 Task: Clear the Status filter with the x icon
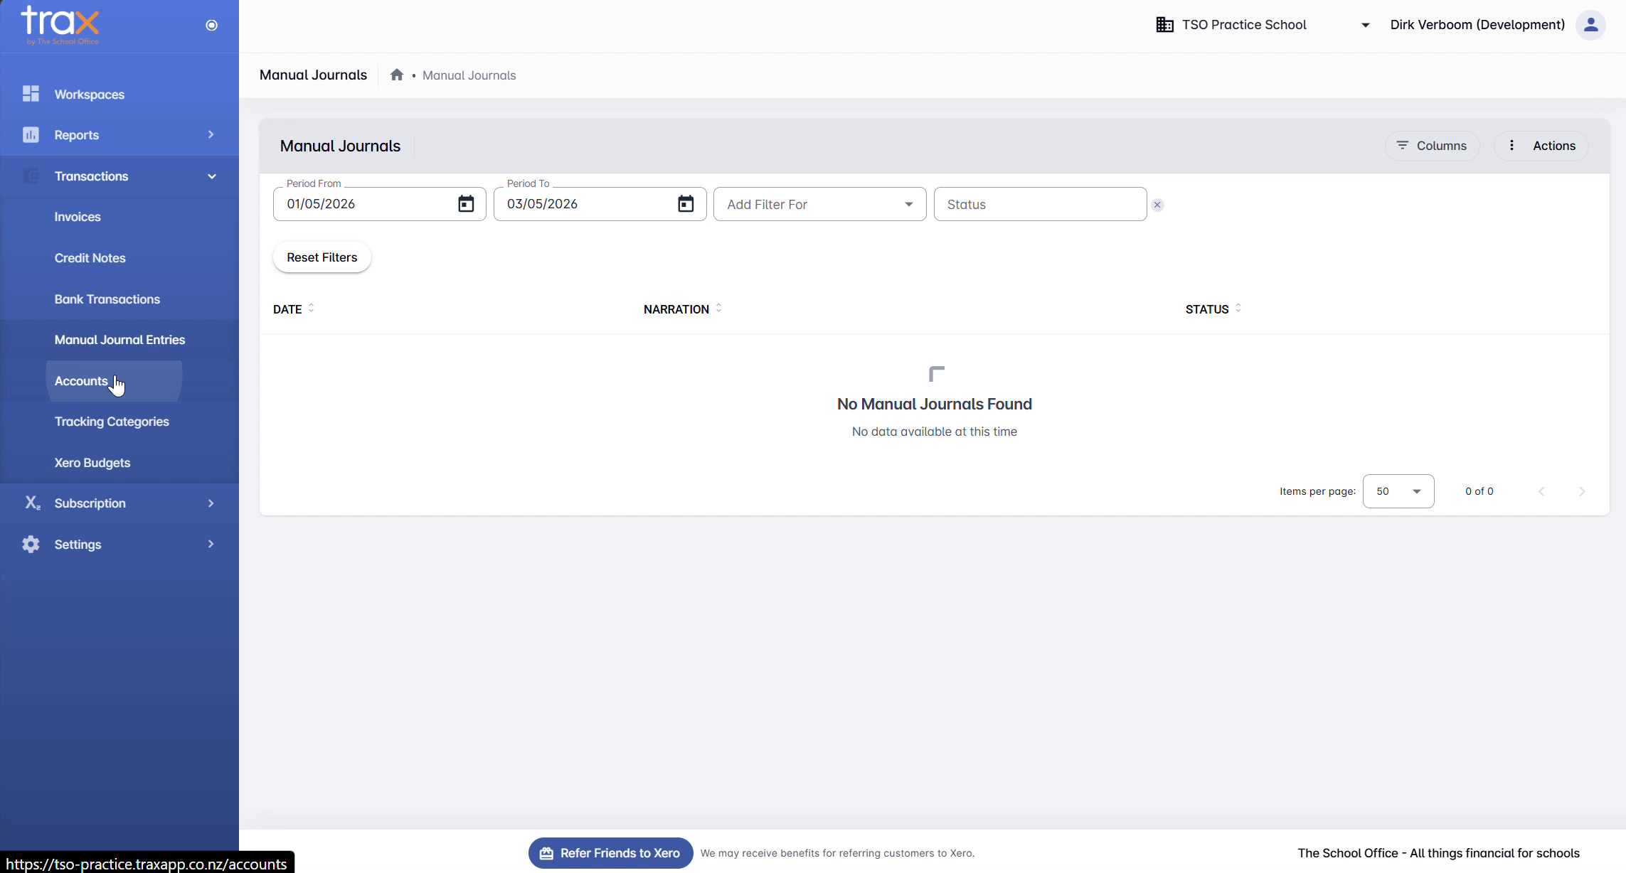[x=1157, y=205]
